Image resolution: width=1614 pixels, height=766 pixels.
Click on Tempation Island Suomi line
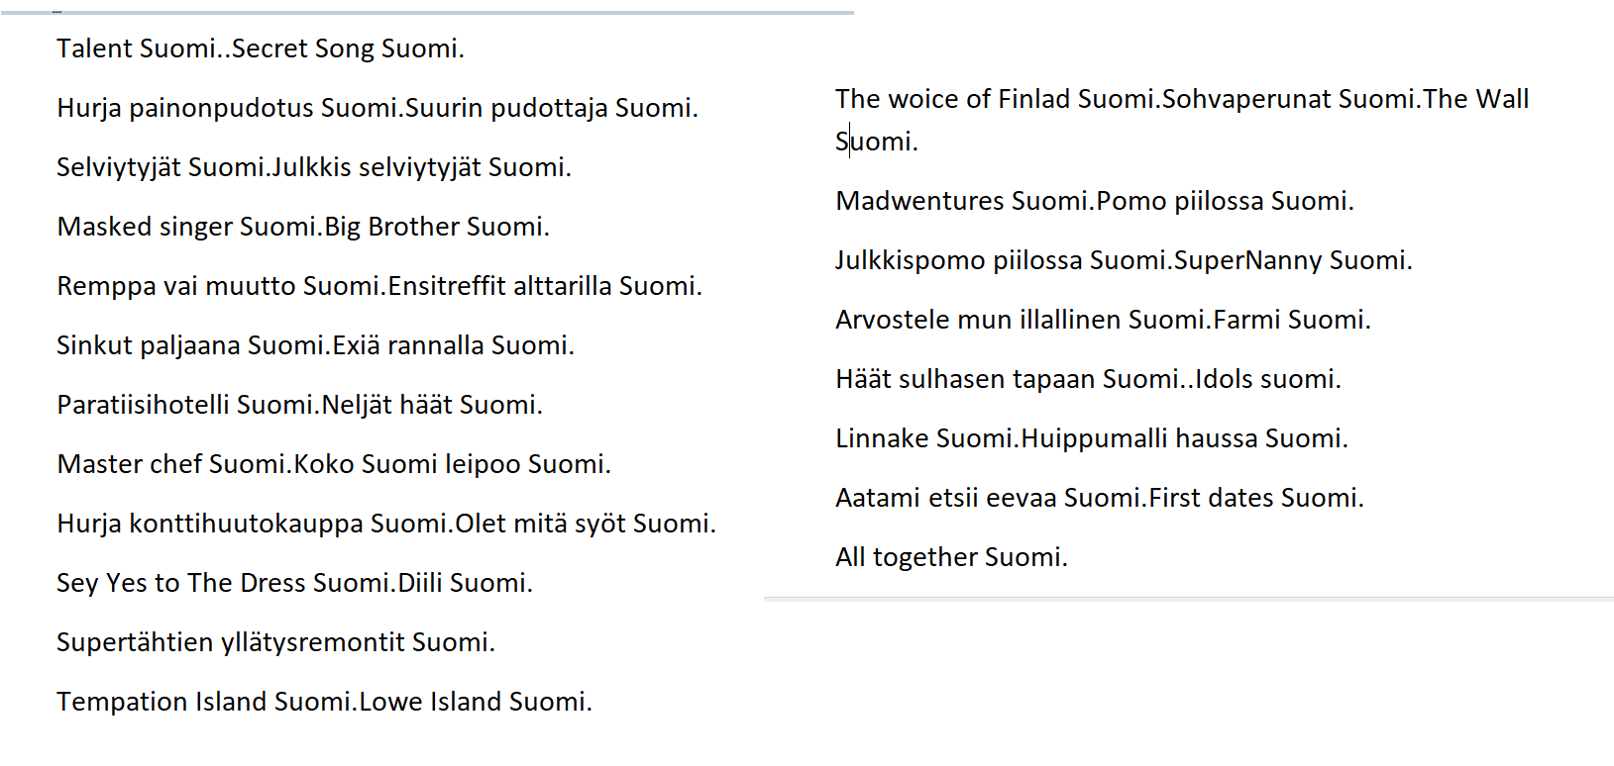[x=325, y=702]
